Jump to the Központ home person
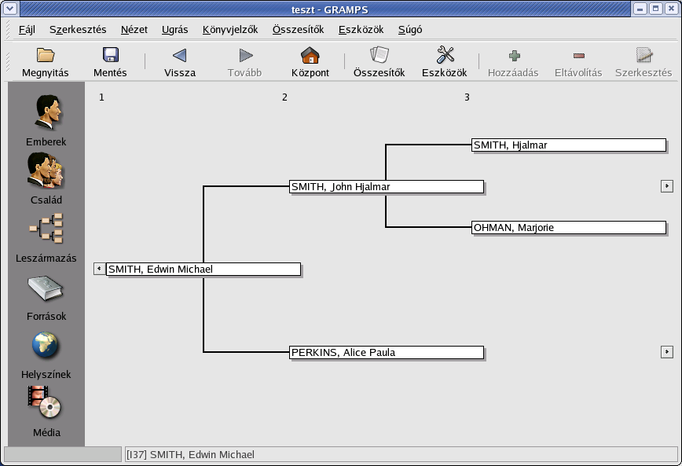This screenshot has height=466, width=682. [310, 56]
